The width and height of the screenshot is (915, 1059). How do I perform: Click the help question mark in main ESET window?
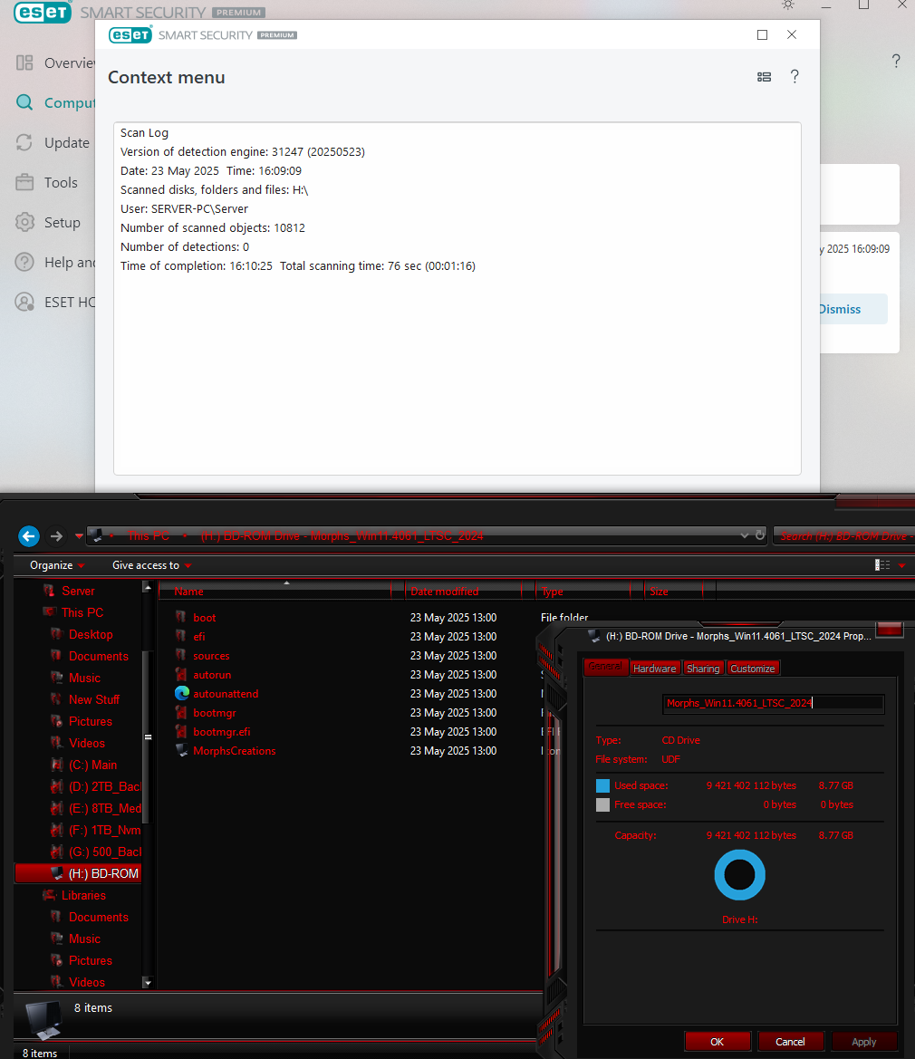896,62
